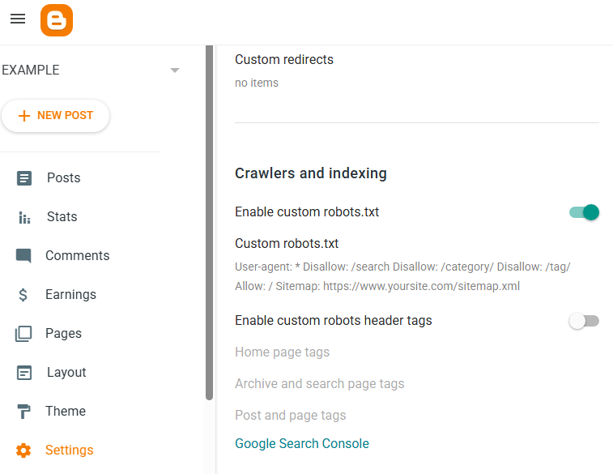Image resolution: width=613 pixels, height=474 pixels.
Task: Click Archive and search page tags option
Action: 319,384
